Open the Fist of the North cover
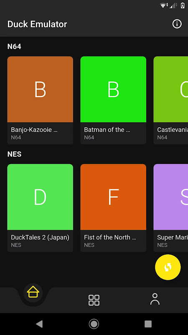Viewport: 188px width, 335px height. point(113,197)
